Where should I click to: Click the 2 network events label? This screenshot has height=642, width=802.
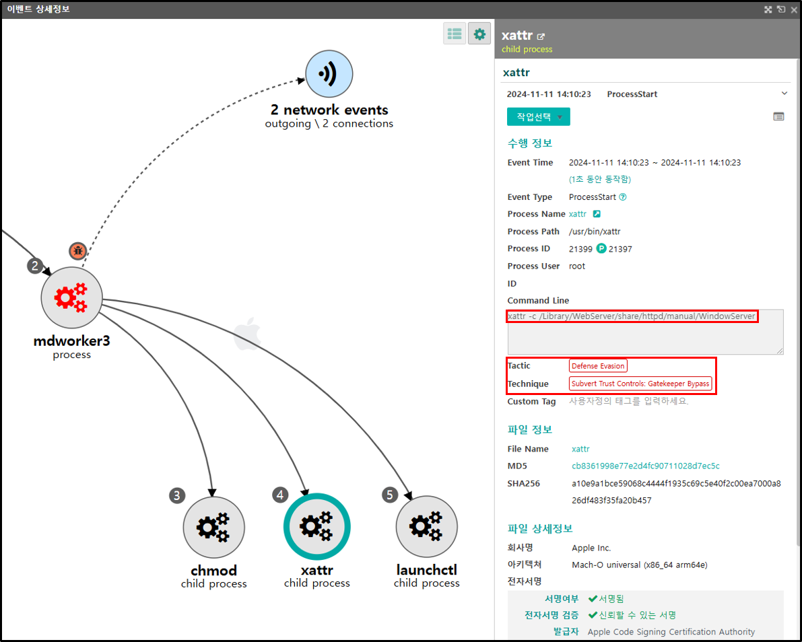[x=329, y=110]
